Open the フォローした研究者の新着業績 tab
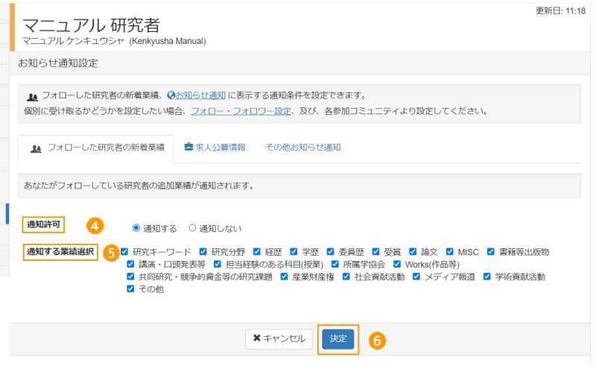 [x=96, y=148]
